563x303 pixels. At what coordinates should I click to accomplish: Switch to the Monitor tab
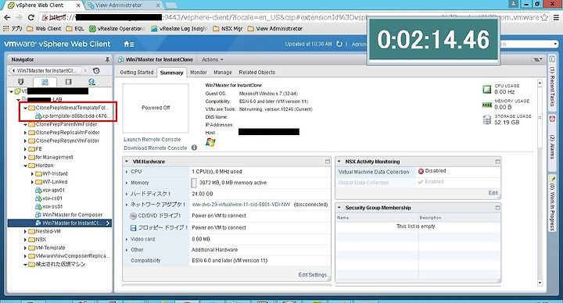click(198, 73)
